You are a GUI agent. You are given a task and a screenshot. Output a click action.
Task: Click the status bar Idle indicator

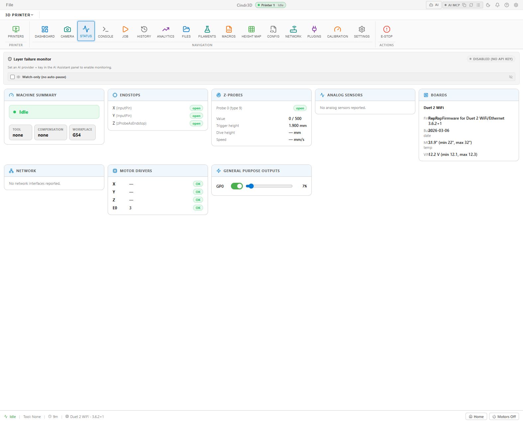(10, 417)
